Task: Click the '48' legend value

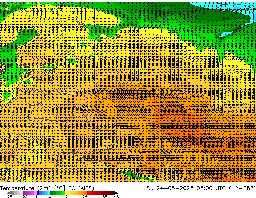Action: (116, 196)
